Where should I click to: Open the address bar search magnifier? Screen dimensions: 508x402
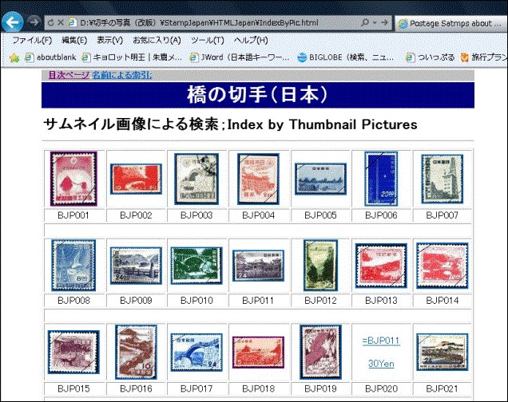365,22
